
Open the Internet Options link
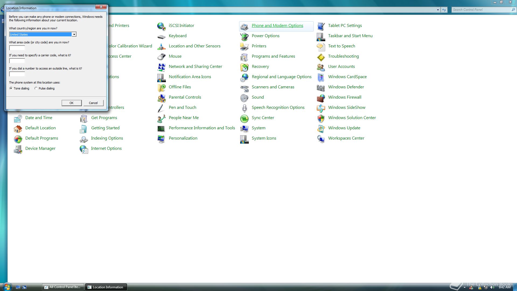[106, 148]
